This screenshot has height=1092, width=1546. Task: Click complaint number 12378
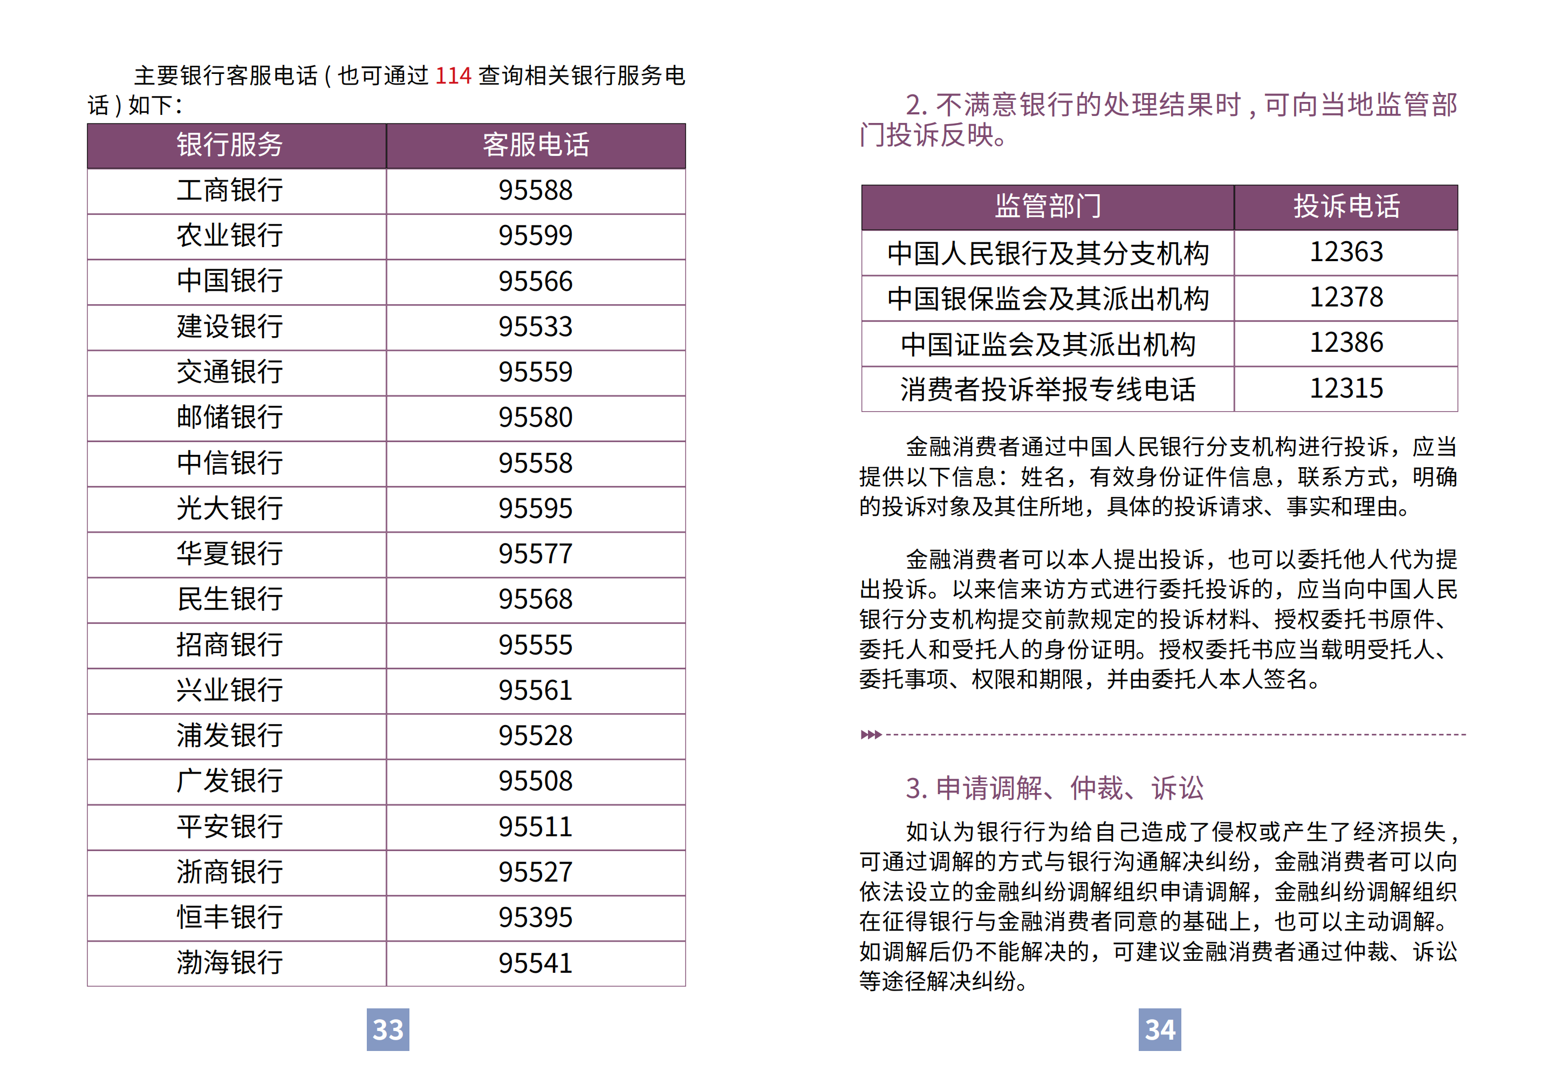(x=1346, y=298)
